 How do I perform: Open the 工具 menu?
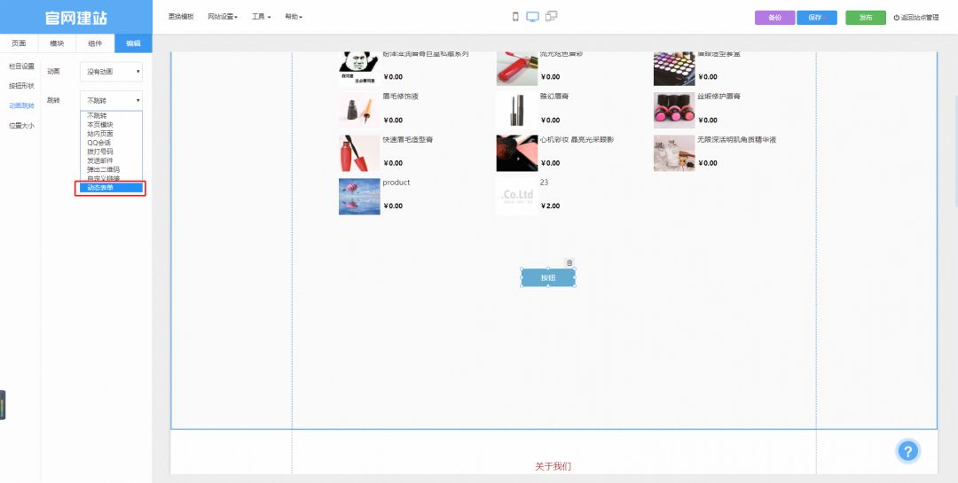click(x=261, y=17)
